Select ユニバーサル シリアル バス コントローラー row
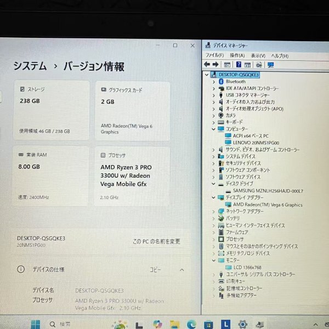This screenshot has height=329, width=329. [x=260, y=274]
